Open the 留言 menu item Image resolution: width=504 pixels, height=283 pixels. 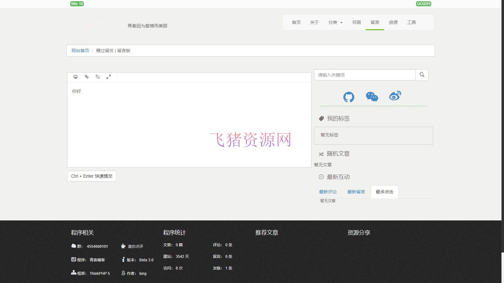[x=375, y=22]
